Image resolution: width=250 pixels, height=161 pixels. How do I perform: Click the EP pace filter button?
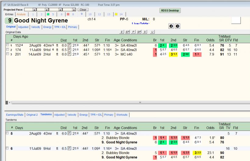pos(127,32)
